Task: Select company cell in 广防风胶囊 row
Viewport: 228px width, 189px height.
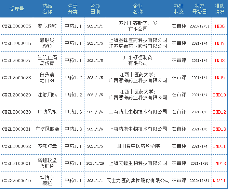Action: 138,129
